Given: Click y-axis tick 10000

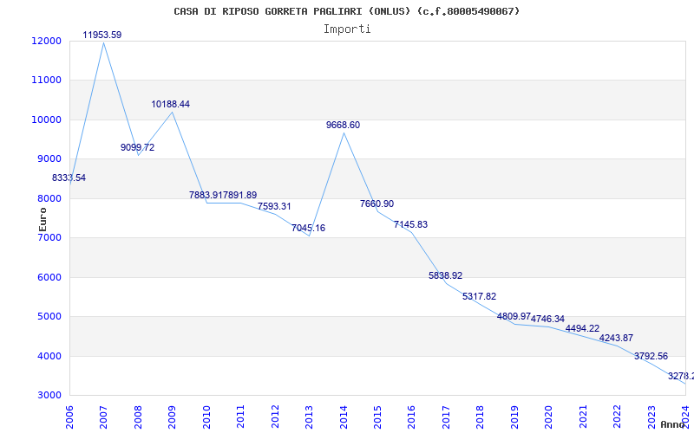Looking at the screenshot, I should click(46, 120).
